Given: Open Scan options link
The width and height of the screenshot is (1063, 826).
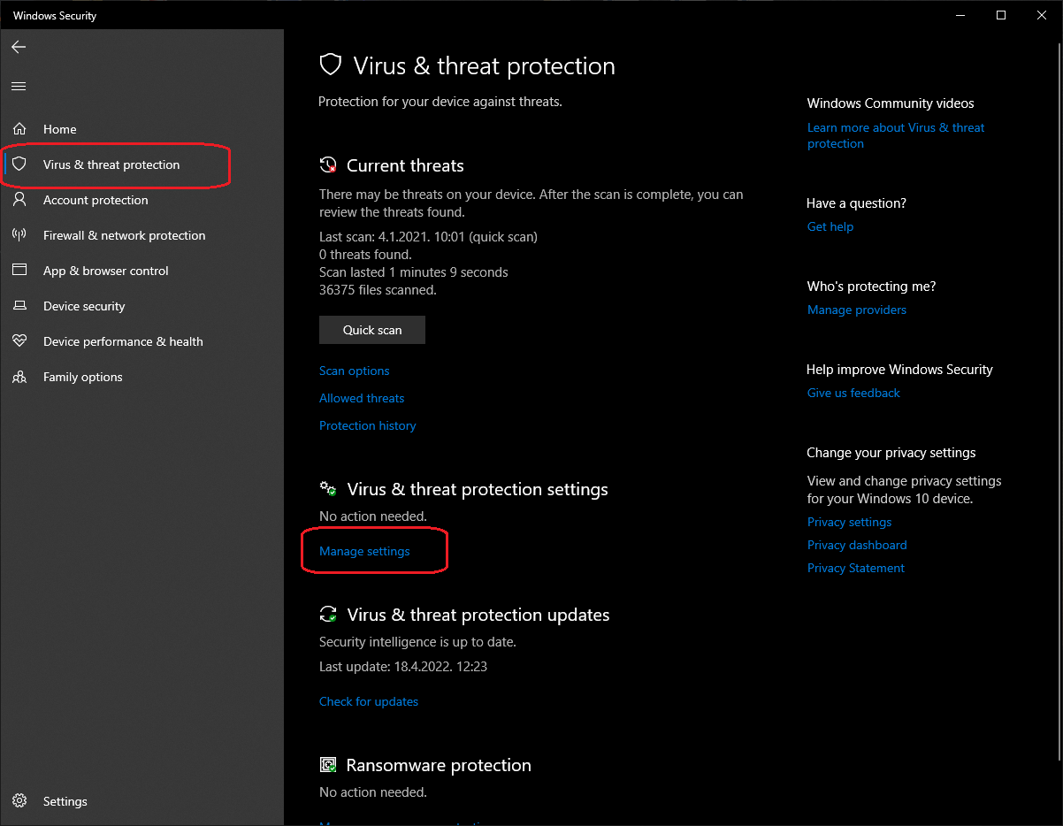Looking at the screenshot, I should (x=354, y=371).
